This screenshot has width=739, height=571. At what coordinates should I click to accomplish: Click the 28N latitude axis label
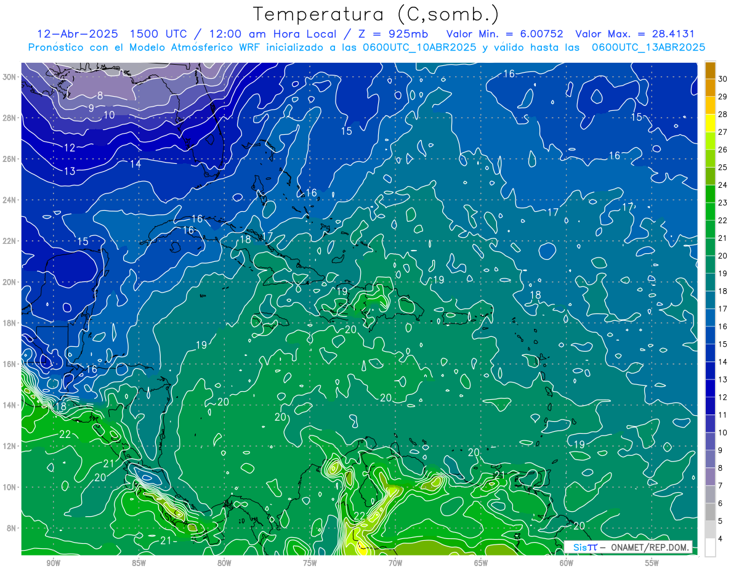9,118
